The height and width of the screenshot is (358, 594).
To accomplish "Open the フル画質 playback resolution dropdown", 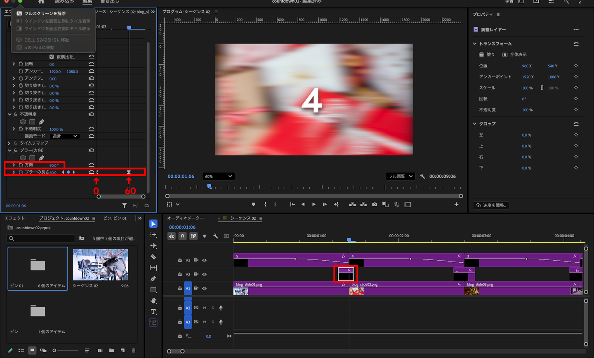I will [400, 177].
